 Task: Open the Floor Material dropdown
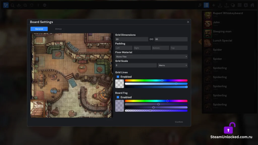(151, 57)
